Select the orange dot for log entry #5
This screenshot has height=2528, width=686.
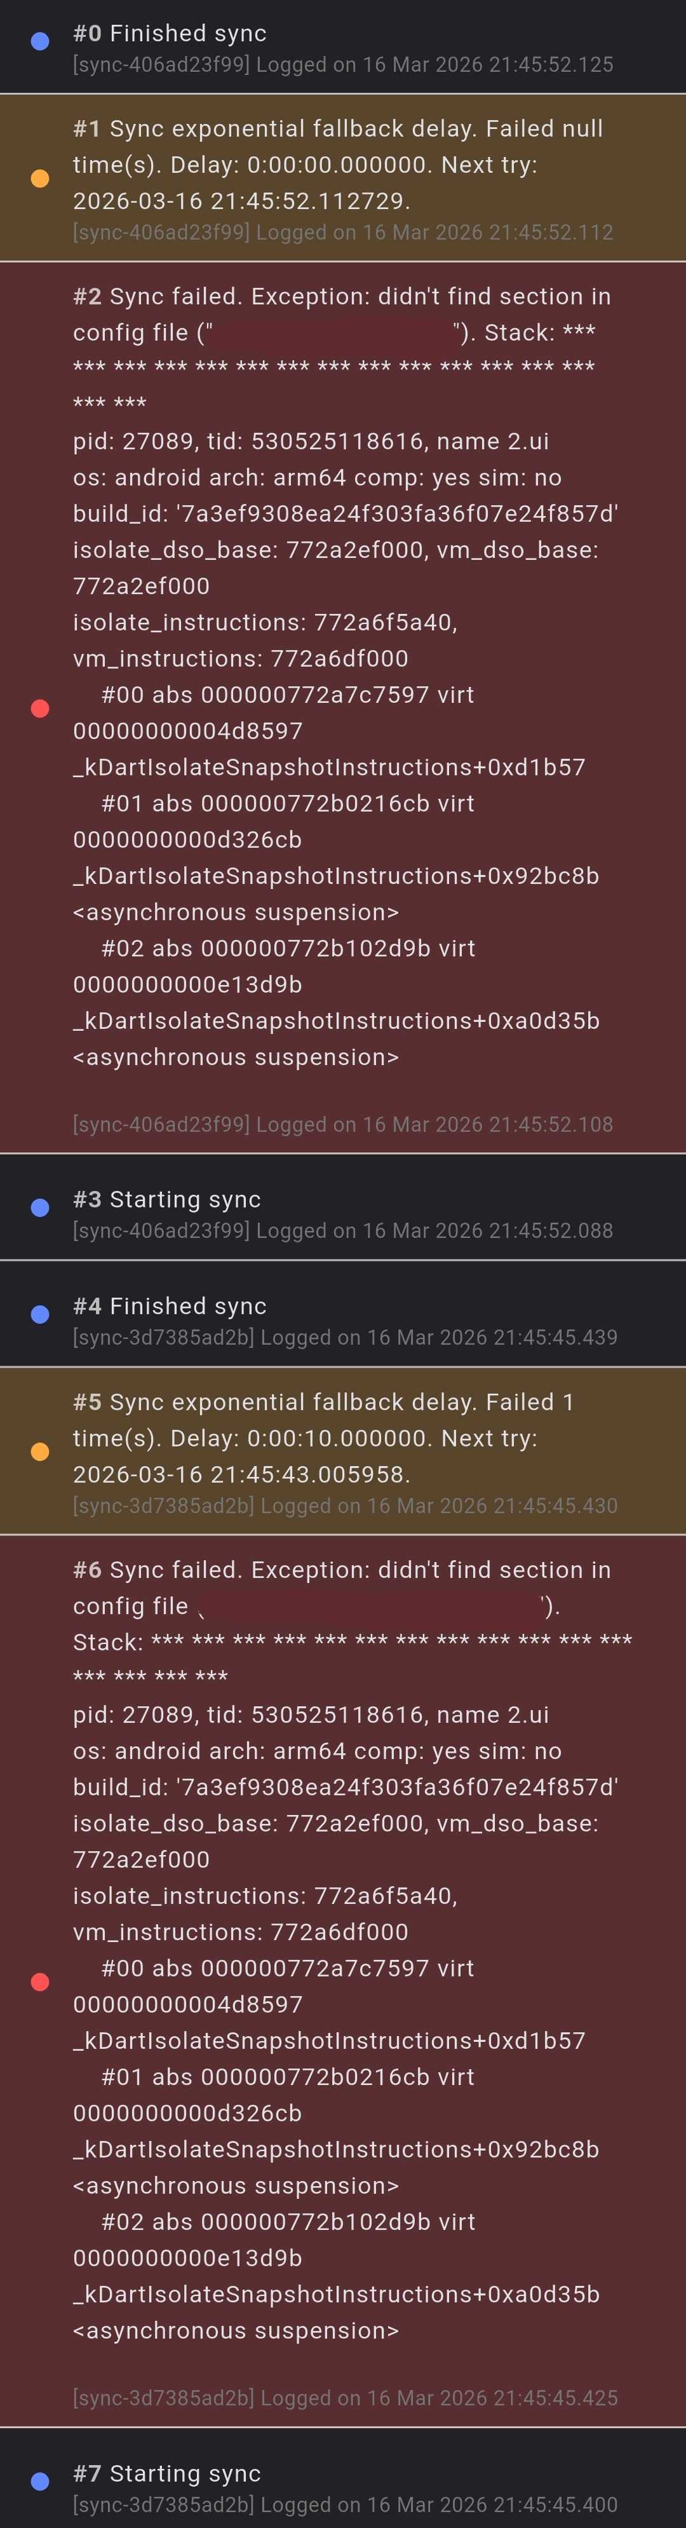pos(40,1451)
